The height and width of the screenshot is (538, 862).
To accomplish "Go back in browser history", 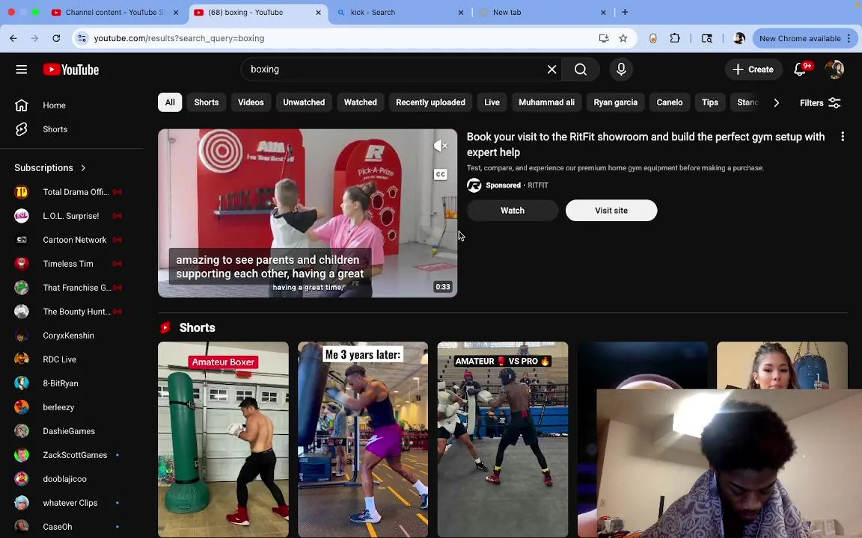I will point(13,38).
